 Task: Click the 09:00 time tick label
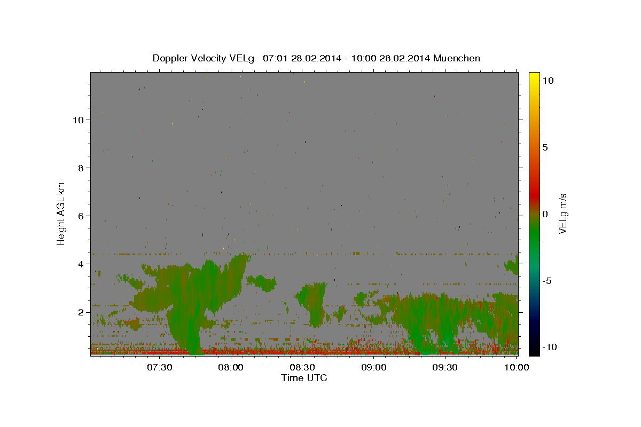[374, 368]
